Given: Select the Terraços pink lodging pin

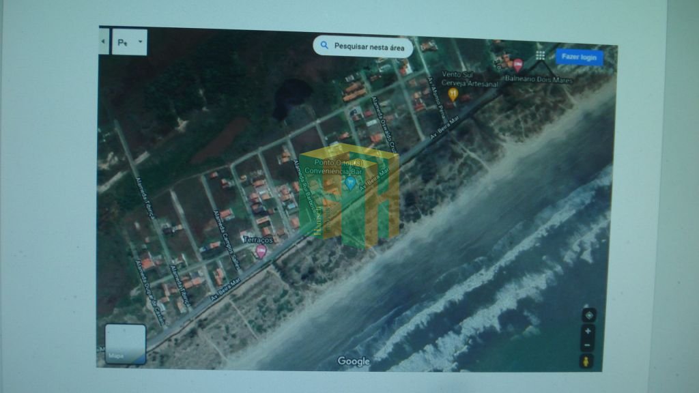Looking at the screenshot, I should pos(261,252).
